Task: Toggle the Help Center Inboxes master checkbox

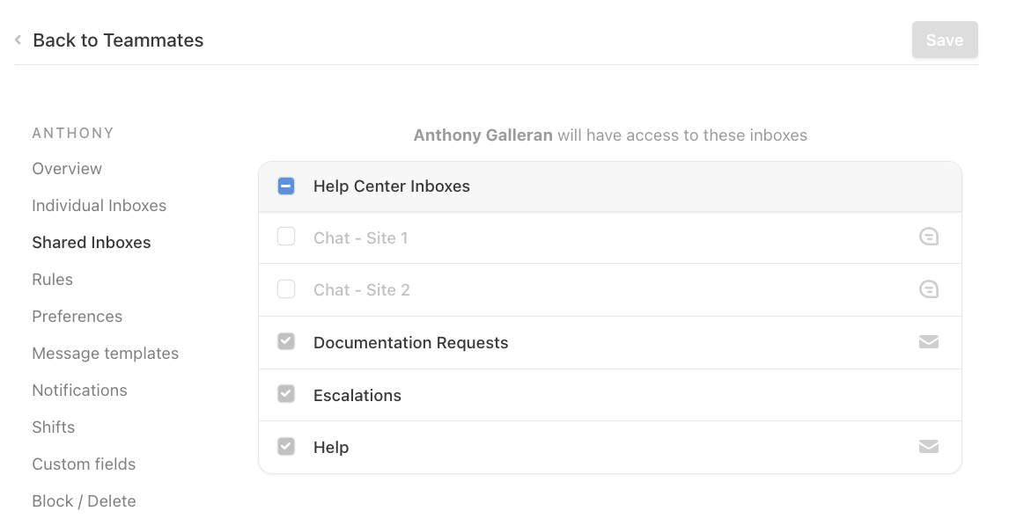Action: click(285, 186)
